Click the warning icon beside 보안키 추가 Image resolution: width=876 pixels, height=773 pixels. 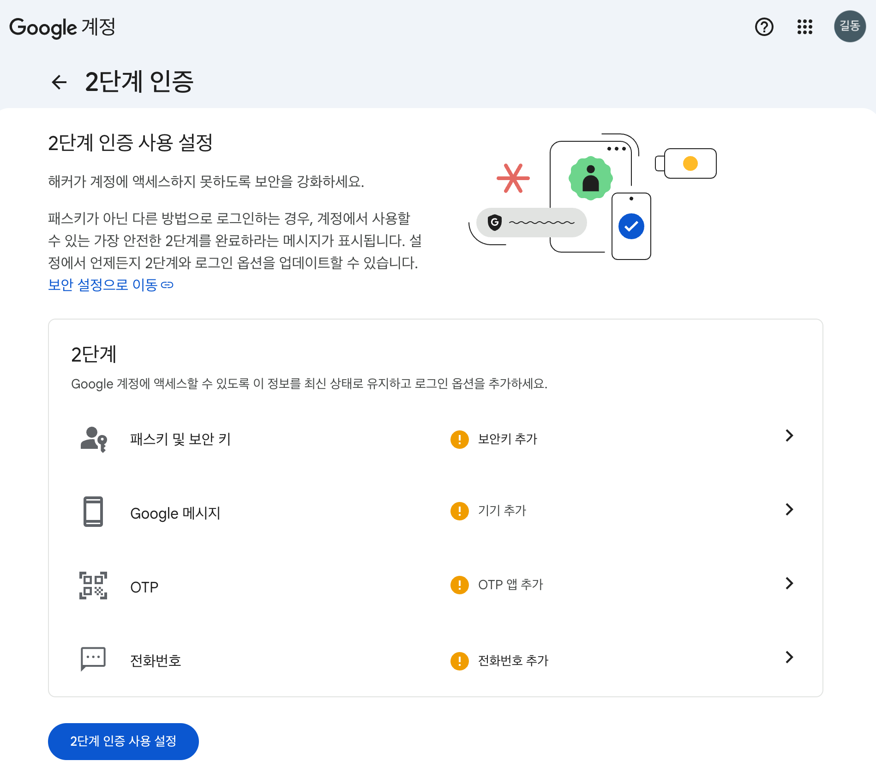coord(459,439)
